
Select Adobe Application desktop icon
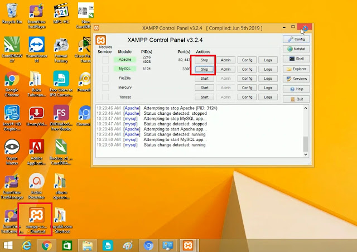click(37, 152)
